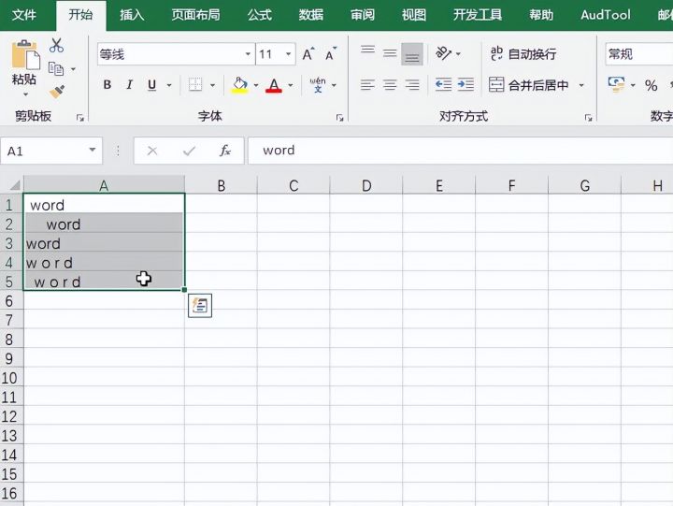Click 自动换行 wrap text button
673x506 pixels.
[x=523, y=53]
